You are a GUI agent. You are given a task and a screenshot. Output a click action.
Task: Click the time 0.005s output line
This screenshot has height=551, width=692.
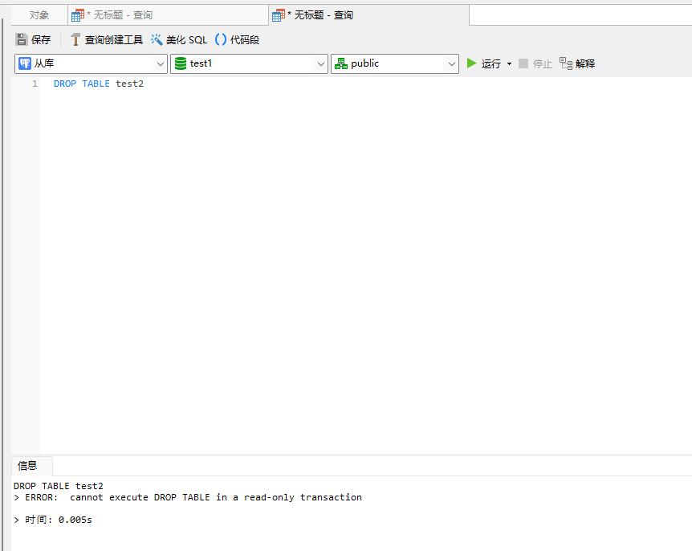click(53, 520)
